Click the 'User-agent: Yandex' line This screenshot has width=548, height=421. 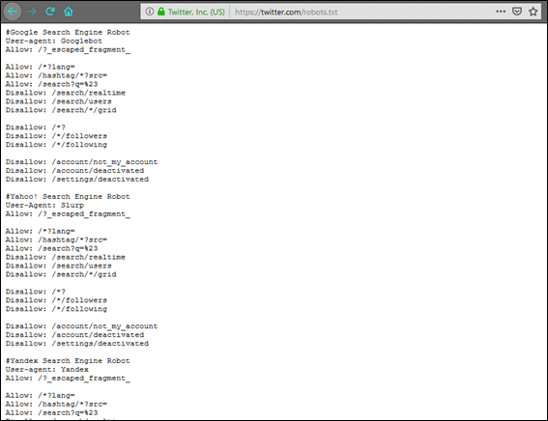(x=47, y=369)
